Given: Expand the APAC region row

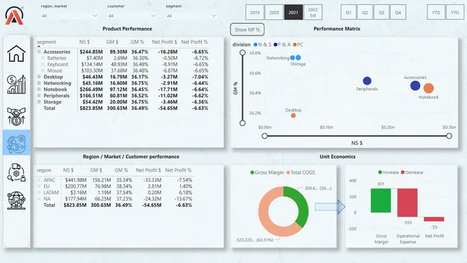Looking at the screenshot, I should click(x=39, y=180).
